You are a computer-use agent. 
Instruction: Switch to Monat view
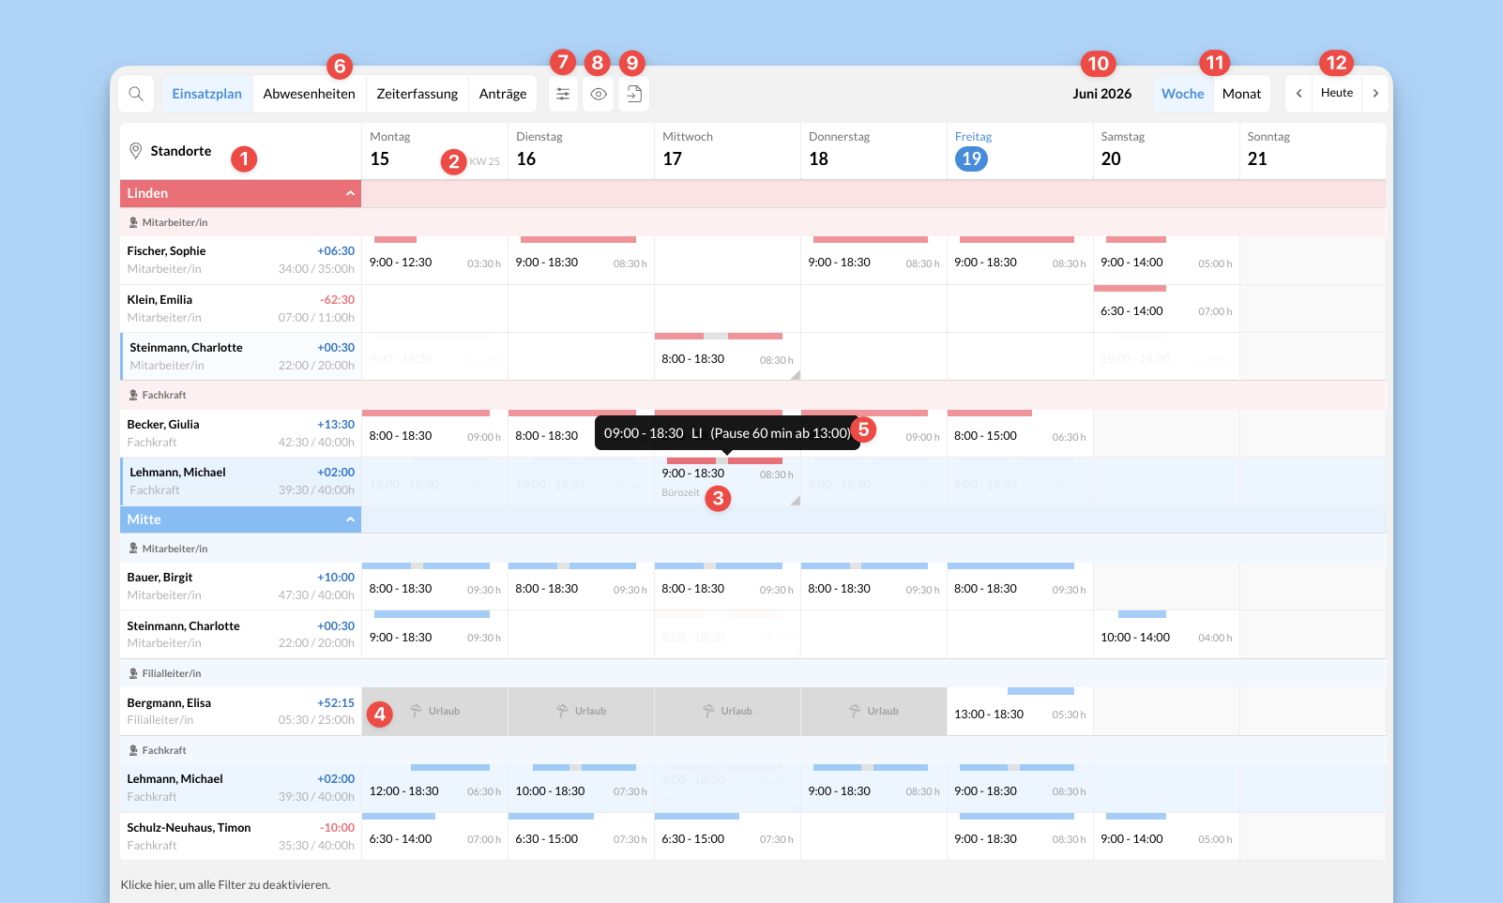(1241, 94)
